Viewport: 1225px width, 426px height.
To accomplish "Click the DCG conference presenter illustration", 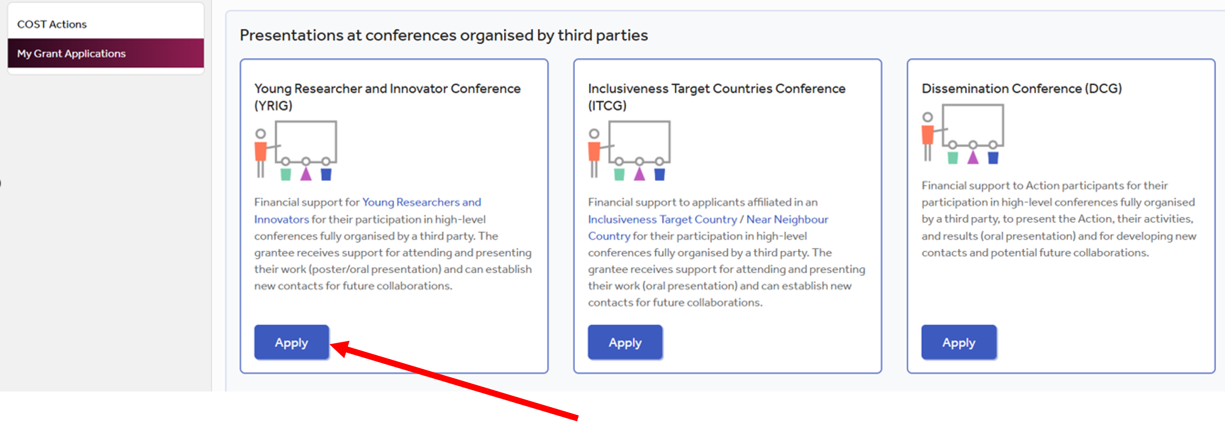I will (x=963, y=134).
